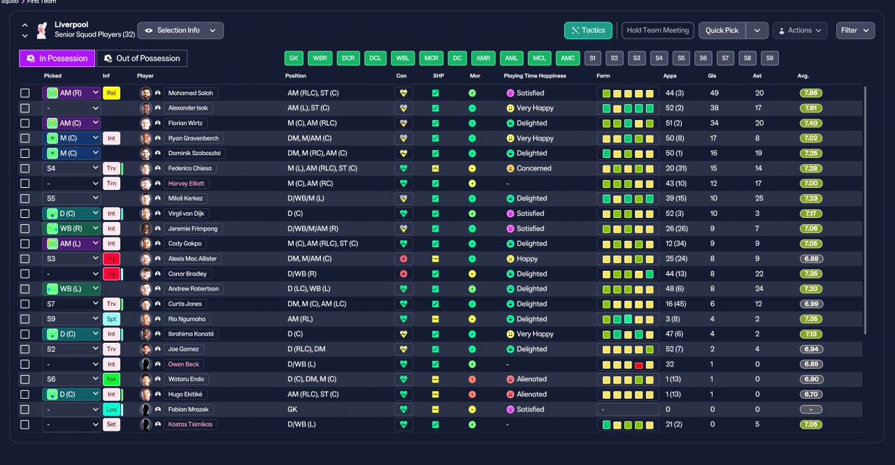
Task: Click the Liverpool club crest icon
Action: tap(41, 30)
